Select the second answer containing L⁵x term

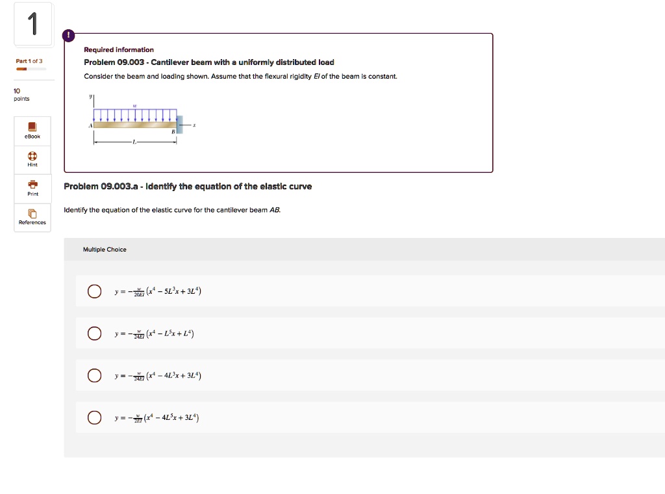coord(94,333)
